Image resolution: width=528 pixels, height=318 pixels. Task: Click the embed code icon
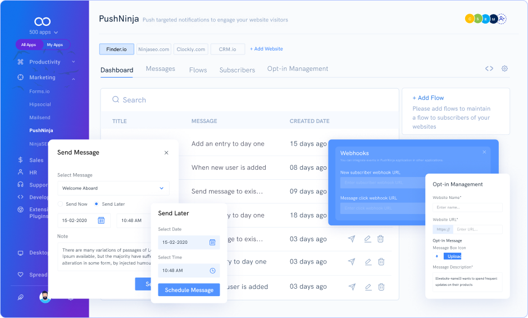pyautogui.click(x=489, y=69)
